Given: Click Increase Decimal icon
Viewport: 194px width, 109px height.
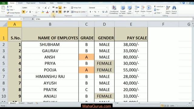Looking at the screenshot, I should pyautogui.click(x=103, y=12).
